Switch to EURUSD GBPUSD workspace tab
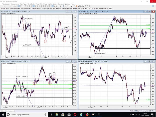 tap(36, 8)
